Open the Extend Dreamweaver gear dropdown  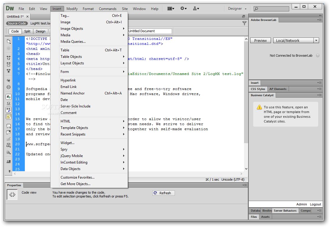point(183,9)
